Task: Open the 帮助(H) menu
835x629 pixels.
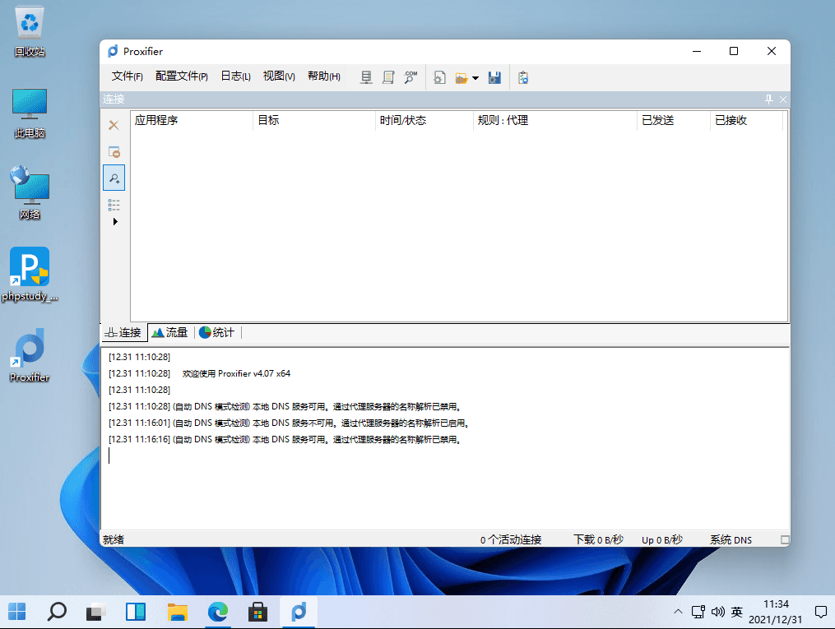Action: click(324, 76)
